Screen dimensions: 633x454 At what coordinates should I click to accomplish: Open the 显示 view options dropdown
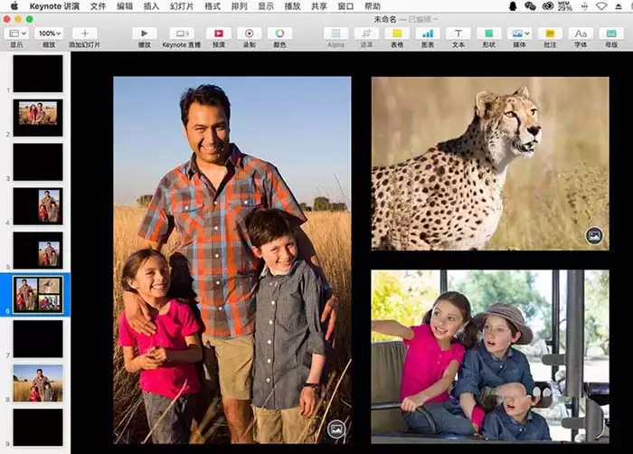[x=17, y=33]
